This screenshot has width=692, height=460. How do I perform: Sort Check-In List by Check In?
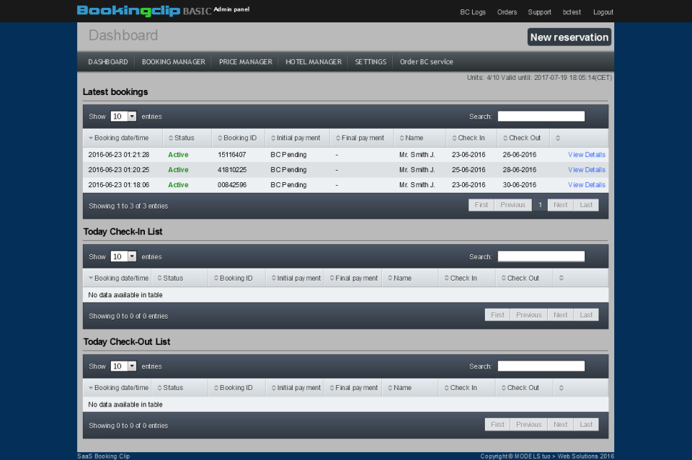tap(463, 279)
